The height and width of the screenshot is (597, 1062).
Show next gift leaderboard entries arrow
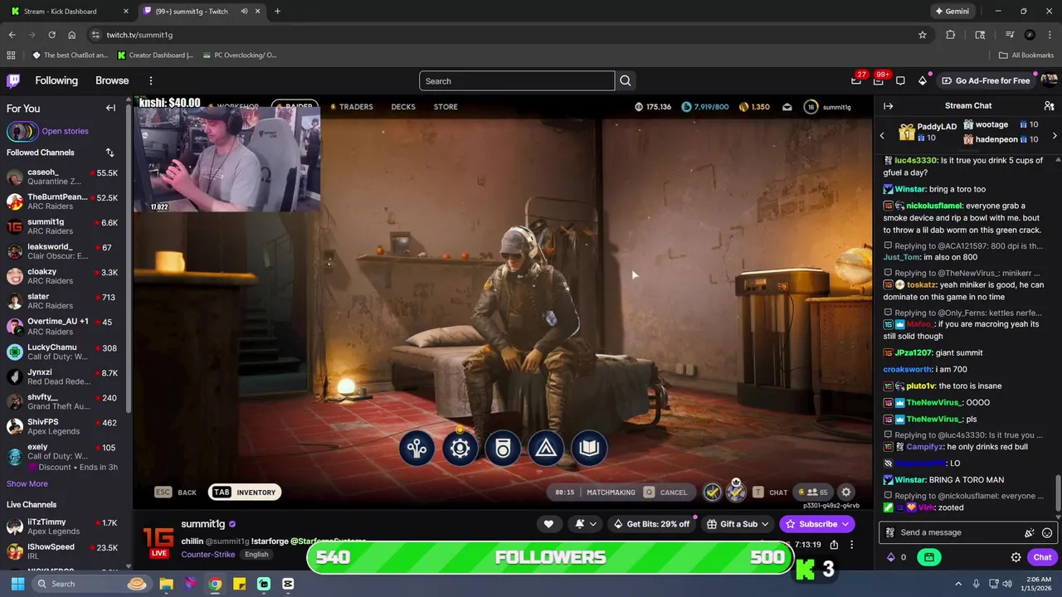coord(1055,135)
